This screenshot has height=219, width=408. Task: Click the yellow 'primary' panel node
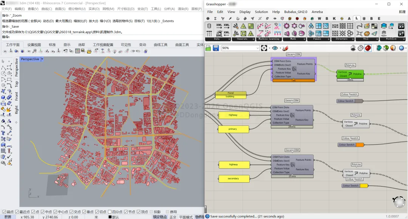pos(233,129)
